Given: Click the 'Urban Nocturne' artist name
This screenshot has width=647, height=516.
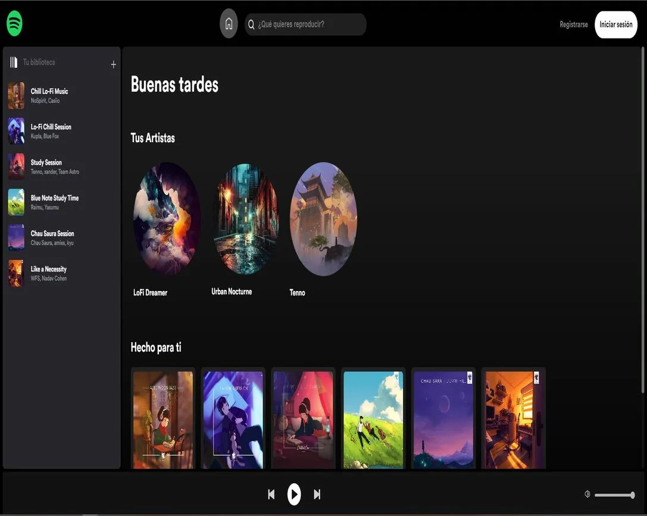Looking at the screenshot, I should point(232,292).
